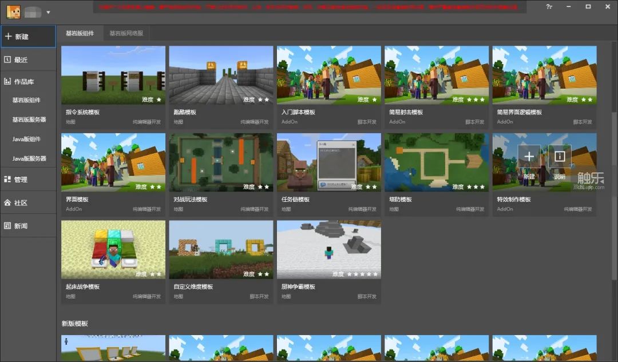This screenshot has width=618, height=362.
Task: Open help via the question mark icon
Action: [549, 7]
